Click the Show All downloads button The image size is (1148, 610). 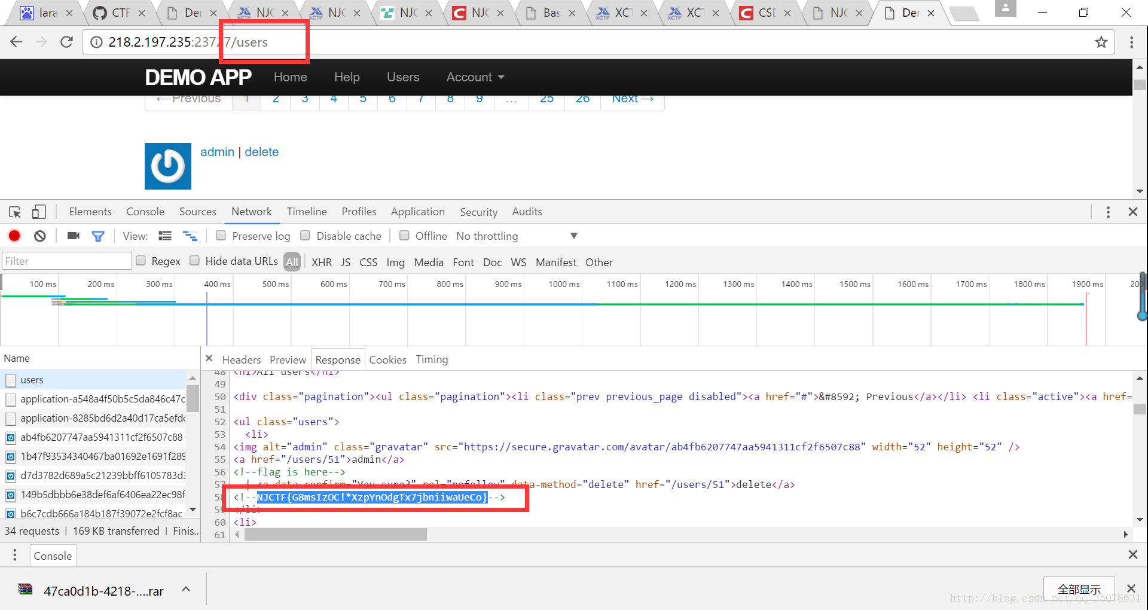(x=1079, y=588)
